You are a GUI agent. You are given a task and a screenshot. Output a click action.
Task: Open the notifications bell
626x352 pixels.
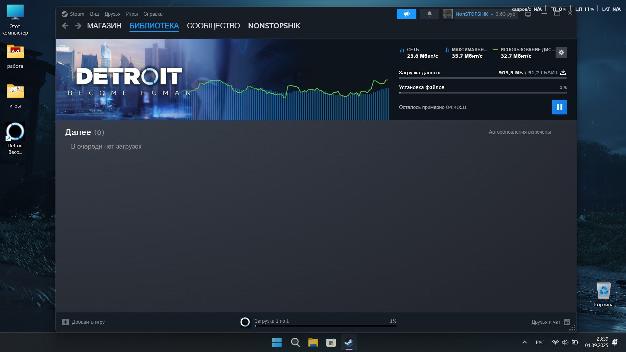[x=429, y=14]
